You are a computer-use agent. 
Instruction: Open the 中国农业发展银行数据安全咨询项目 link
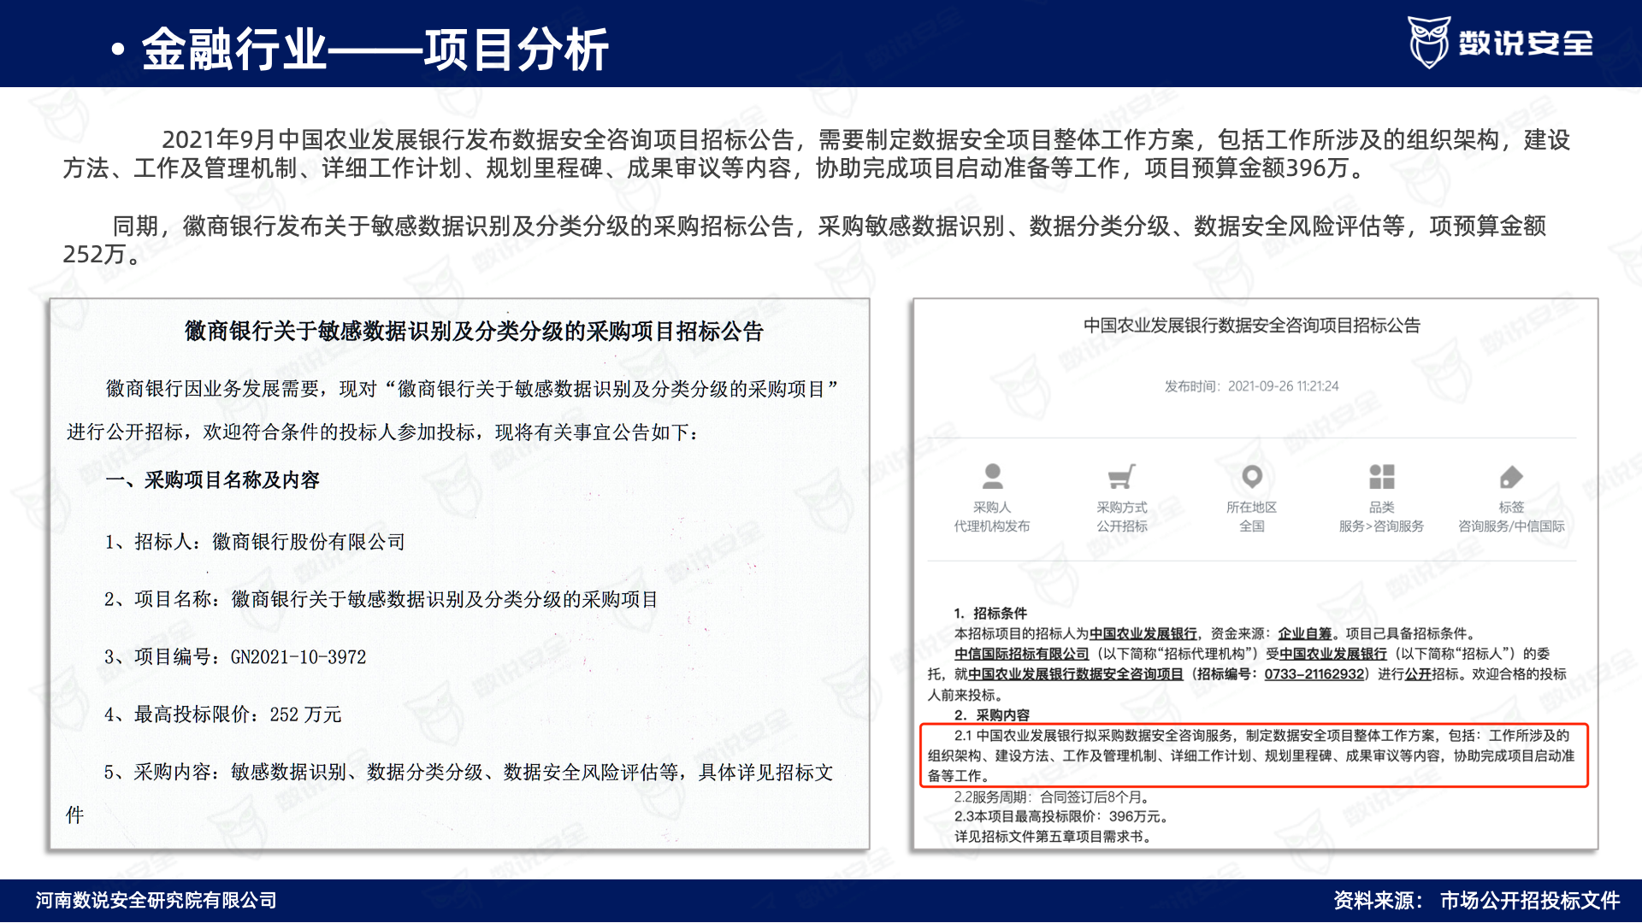(x=1076, y=674)
